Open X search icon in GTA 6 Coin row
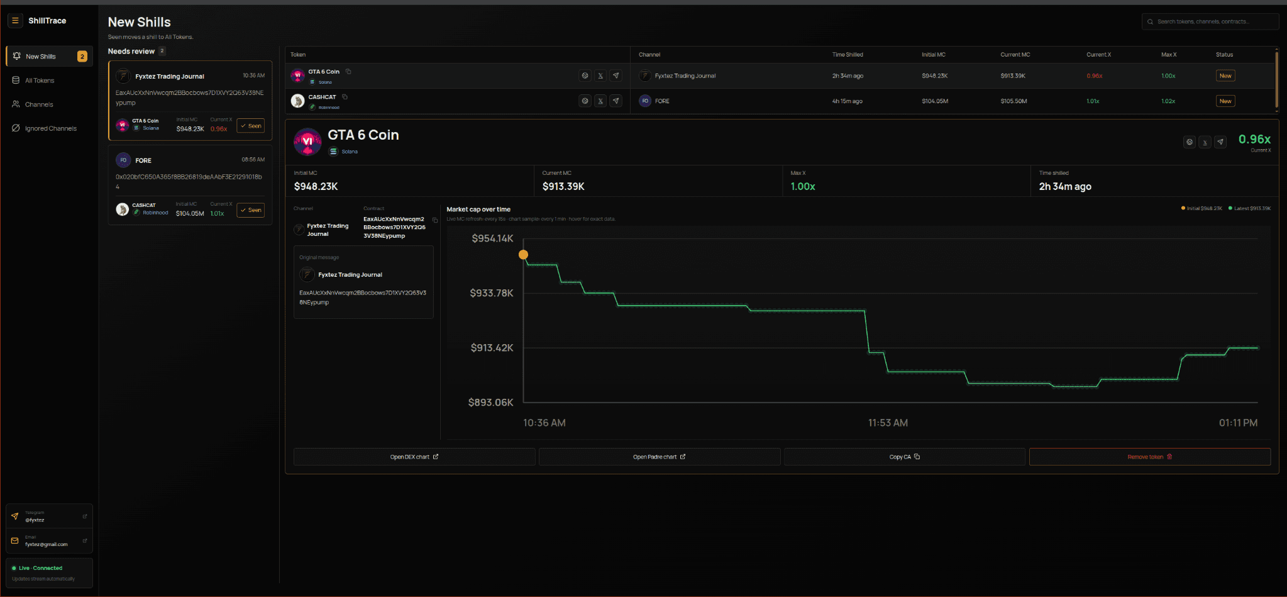The height and width of the screenshot is (597, 1287). click(600, 75)
